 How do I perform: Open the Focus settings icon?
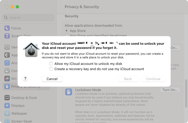pyautogui.click(x=7, y=28)
